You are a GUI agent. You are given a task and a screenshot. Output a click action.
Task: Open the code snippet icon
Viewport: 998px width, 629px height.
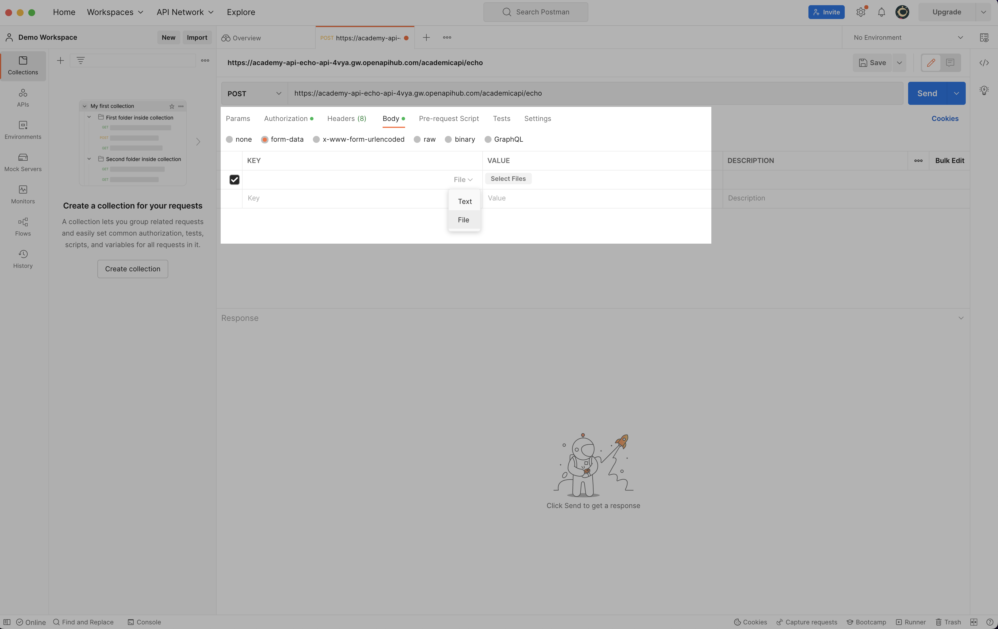984,63
